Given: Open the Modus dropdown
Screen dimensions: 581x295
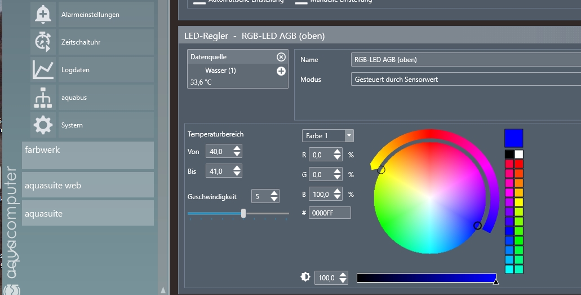Looking at the screenshot, I should pos(465,80).
